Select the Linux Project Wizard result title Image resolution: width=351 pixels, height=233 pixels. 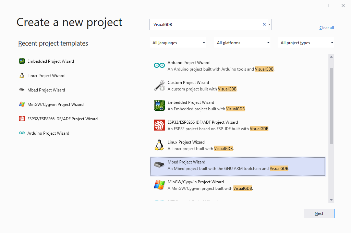(186, 142)
